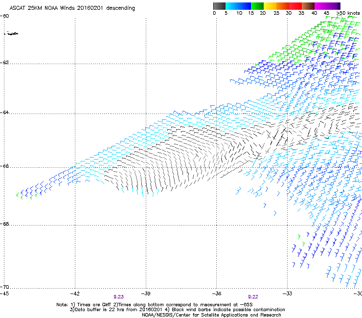Click the brown 35–40 knots color segment
Viewport: 362px width, 318px height.
(308, 6)
